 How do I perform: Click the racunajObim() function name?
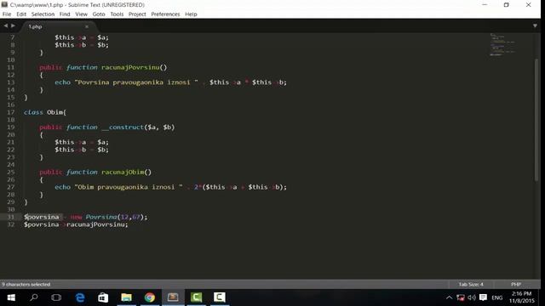pos(127,172)
